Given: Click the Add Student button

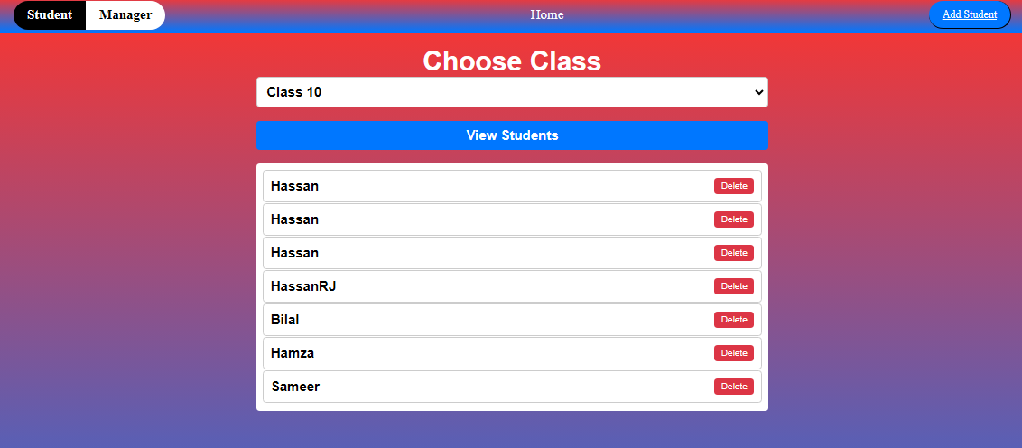Looking at the screenshot, I should (970, 14).
